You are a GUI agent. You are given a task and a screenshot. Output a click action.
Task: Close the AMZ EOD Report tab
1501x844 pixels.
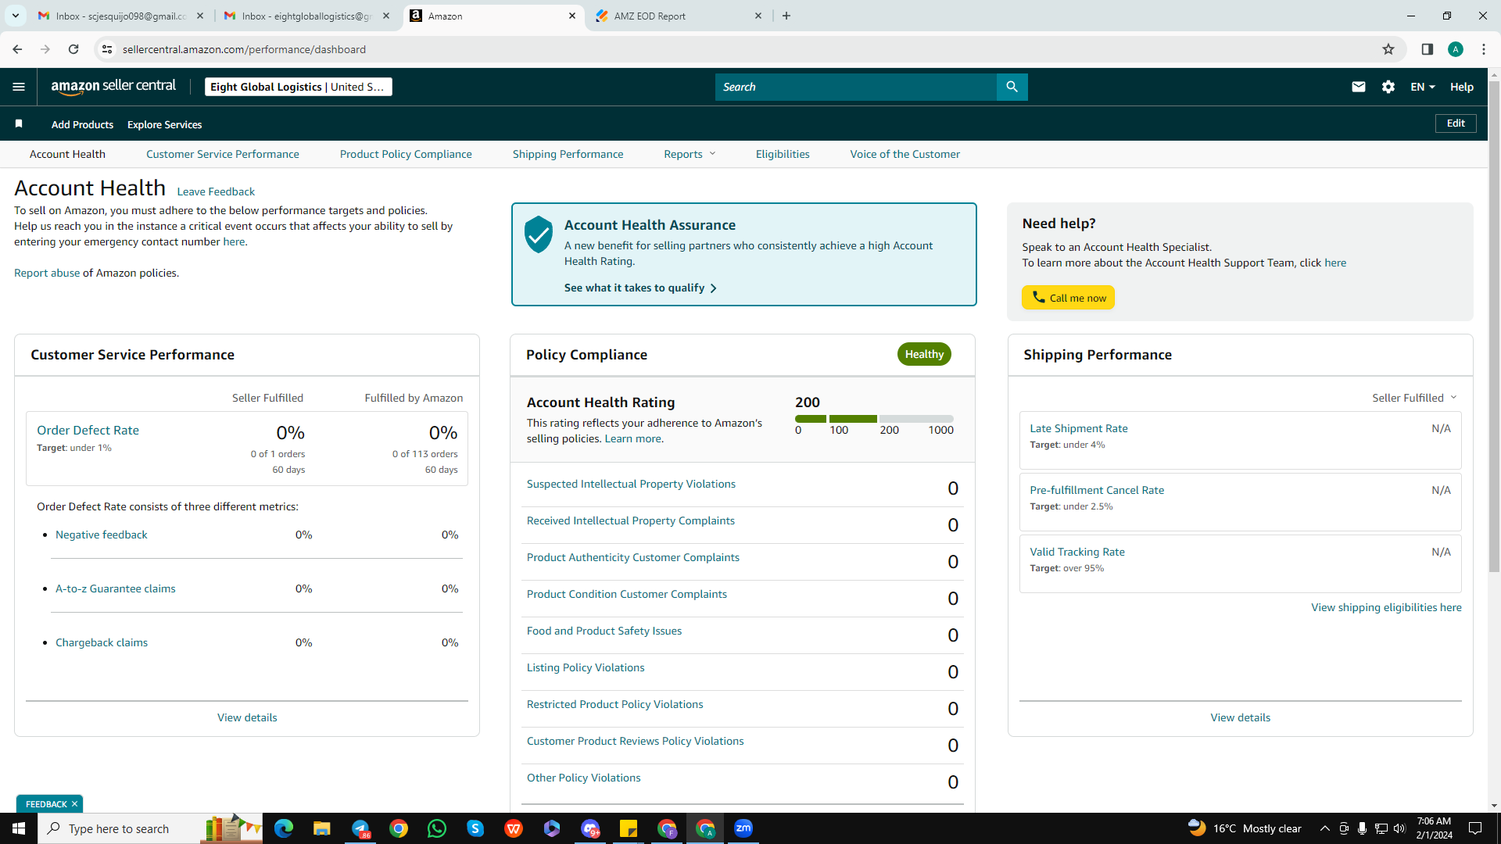coord(758,16)
